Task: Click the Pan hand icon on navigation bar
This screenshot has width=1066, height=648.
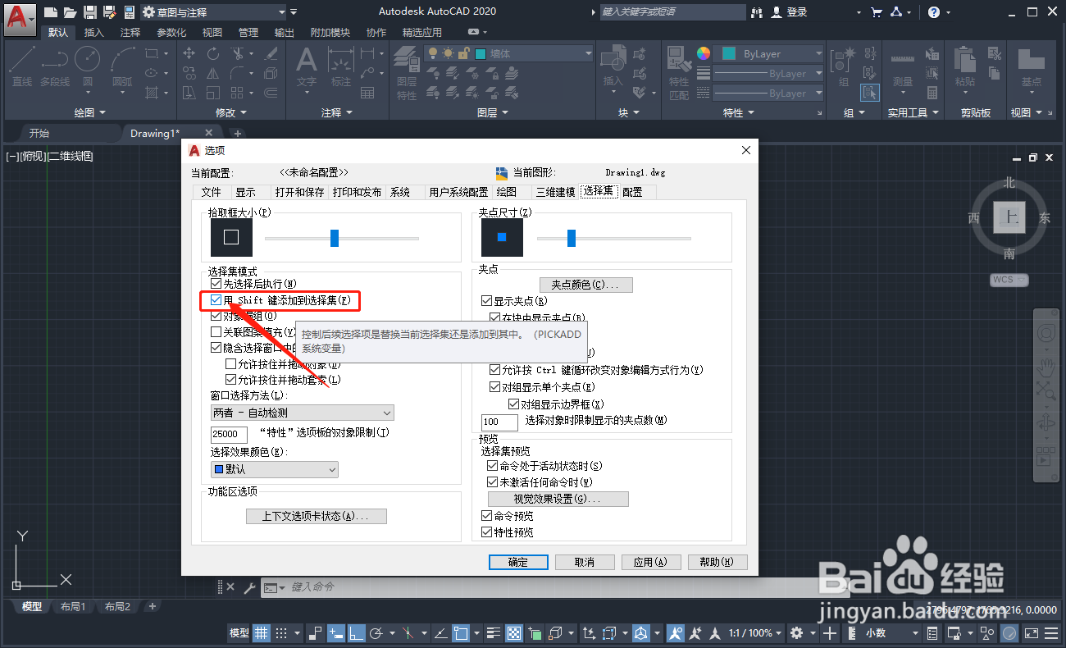Action: [x=1046, y=366]
